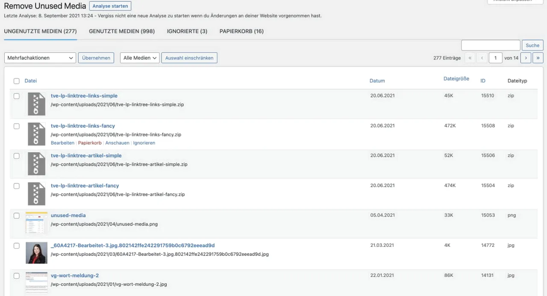Open the tve-lp-linktree-links-simple title link
547x296 pixels.
(x=84, y=96)
